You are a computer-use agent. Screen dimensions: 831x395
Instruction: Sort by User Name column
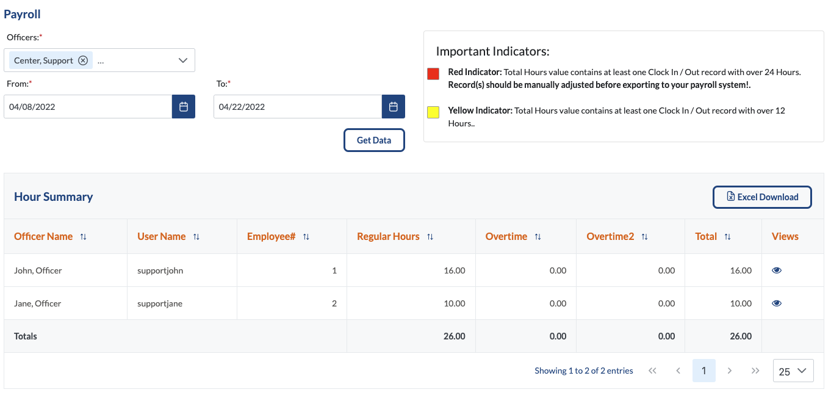coord(196,237)
